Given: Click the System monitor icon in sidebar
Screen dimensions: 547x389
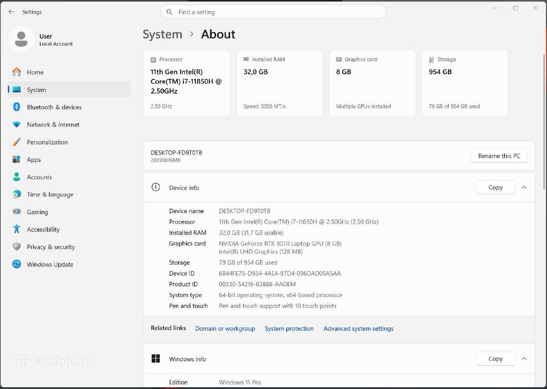Looking at the screenshot, I should point(17,90).
